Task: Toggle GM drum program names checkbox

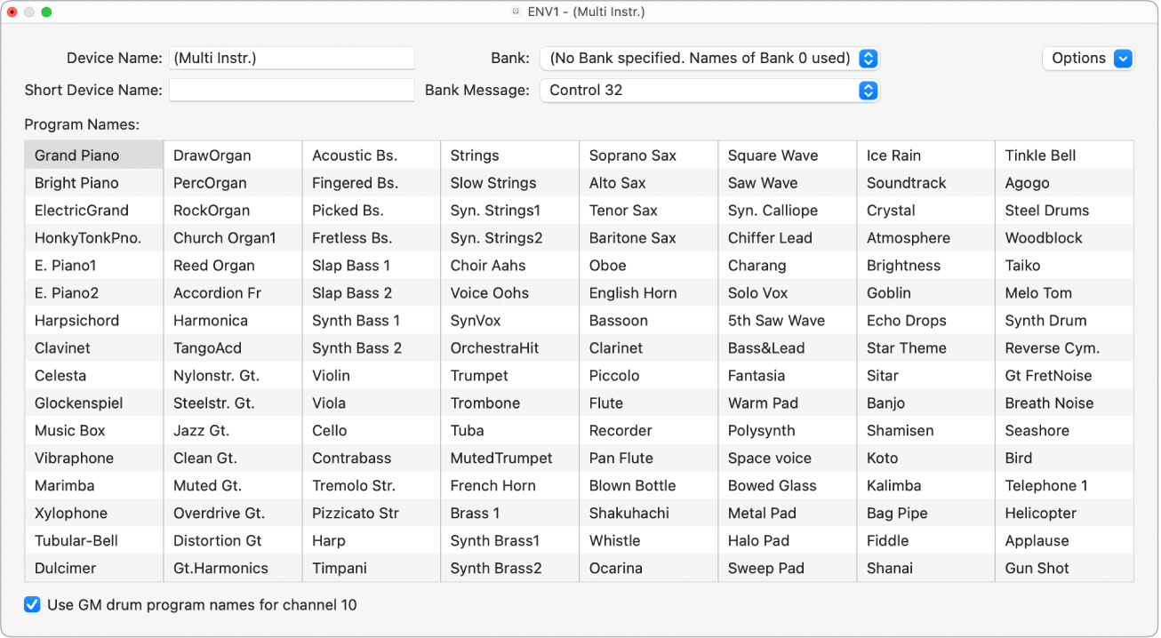Action: [33, 605]
